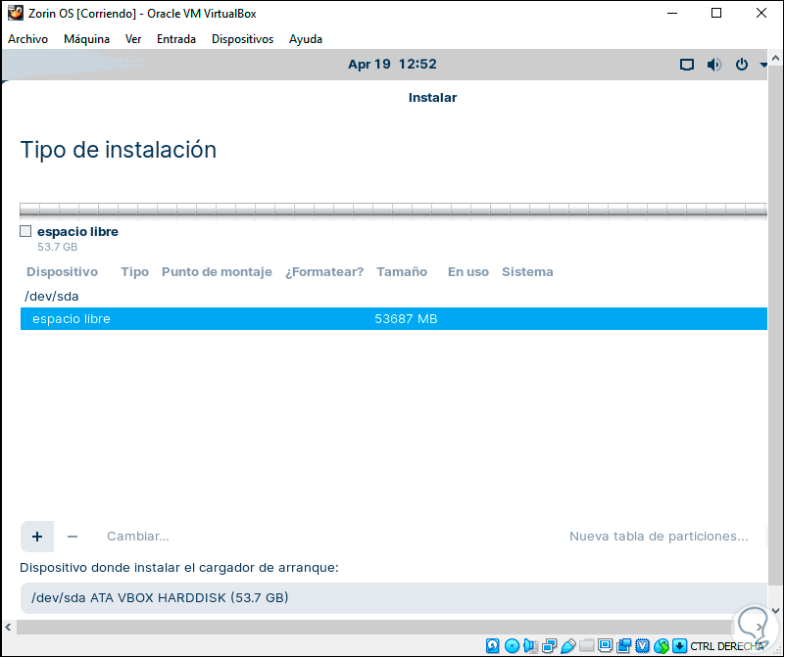Click the En uso column header
The height and width of the screenshot is (657, 785).
[x=468, y=272]
